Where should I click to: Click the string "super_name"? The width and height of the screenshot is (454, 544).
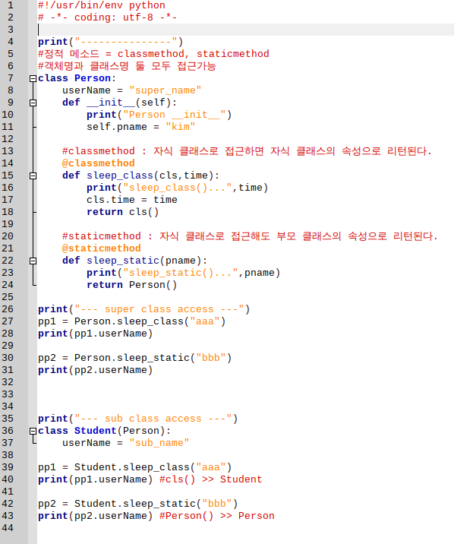(x=165, y=90)
